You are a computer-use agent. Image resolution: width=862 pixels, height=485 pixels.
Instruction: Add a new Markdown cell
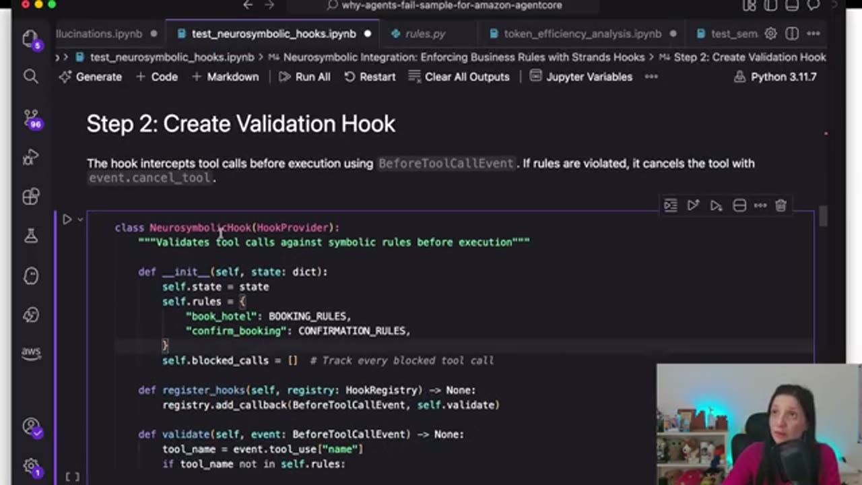tap(226, 77)
